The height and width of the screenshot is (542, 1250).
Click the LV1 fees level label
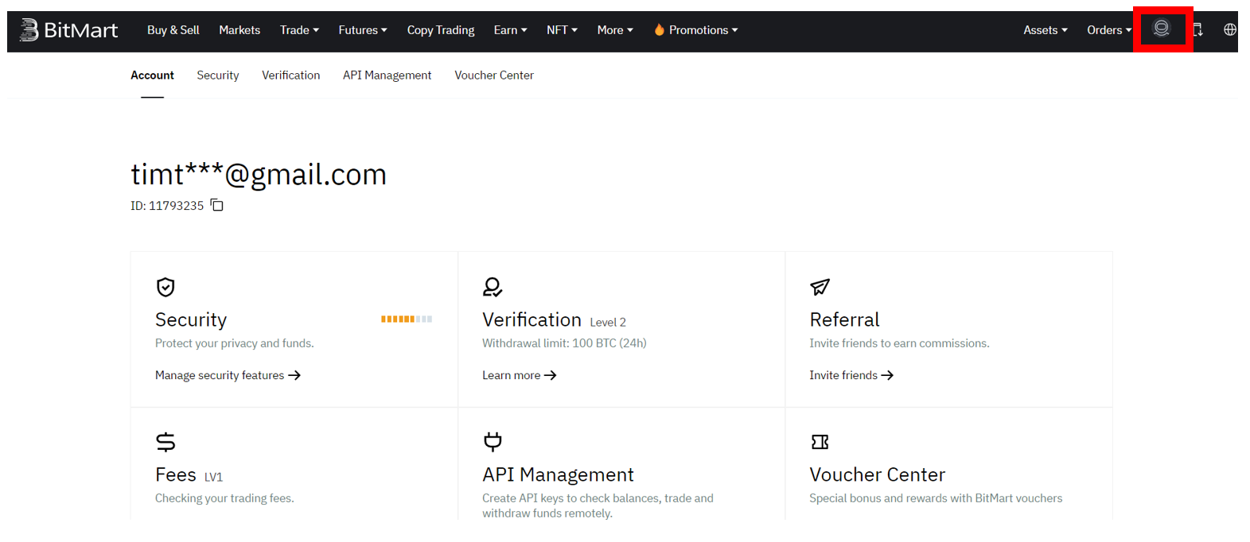[x=213, y=477]
